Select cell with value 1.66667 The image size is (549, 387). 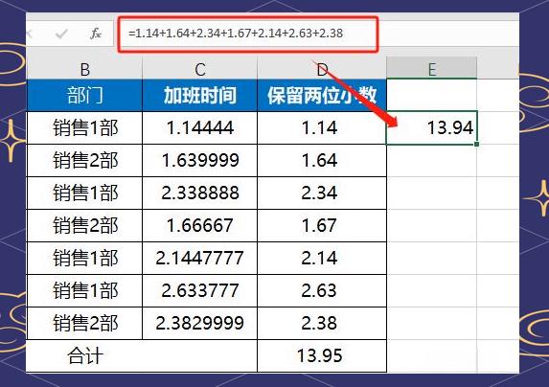[x=199, y=225]
